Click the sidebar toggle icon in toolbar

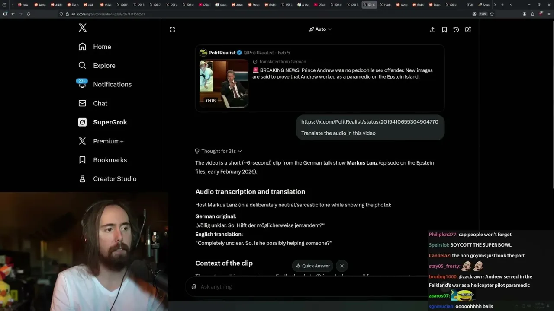tap(5, 14)
